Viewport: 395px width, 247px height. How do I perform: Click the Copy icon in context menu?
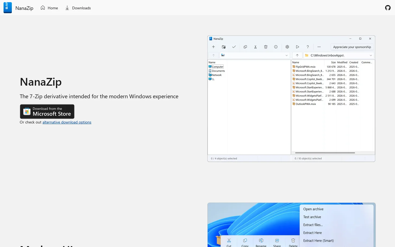tap(245, 241)
